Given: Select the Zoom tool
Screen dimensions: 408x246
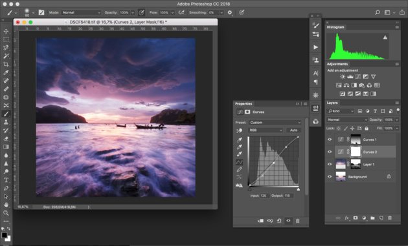Looking at the screenshot, I should [x=6, y=213].
